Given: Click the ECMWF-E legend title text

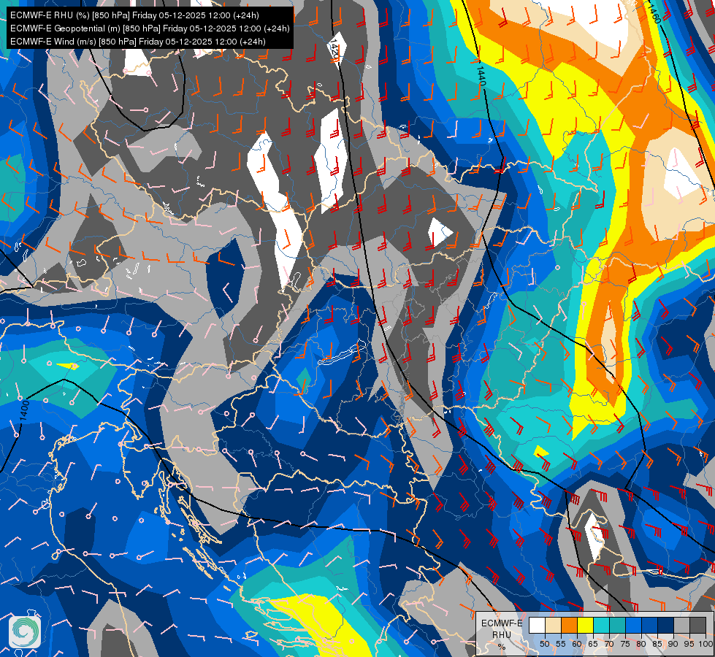Looking at the screenshot, I should coord(502,623).
